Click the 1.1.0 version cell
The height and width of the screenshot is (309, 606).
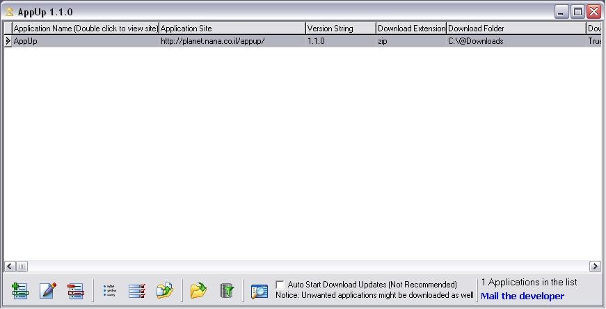[341, 41]
